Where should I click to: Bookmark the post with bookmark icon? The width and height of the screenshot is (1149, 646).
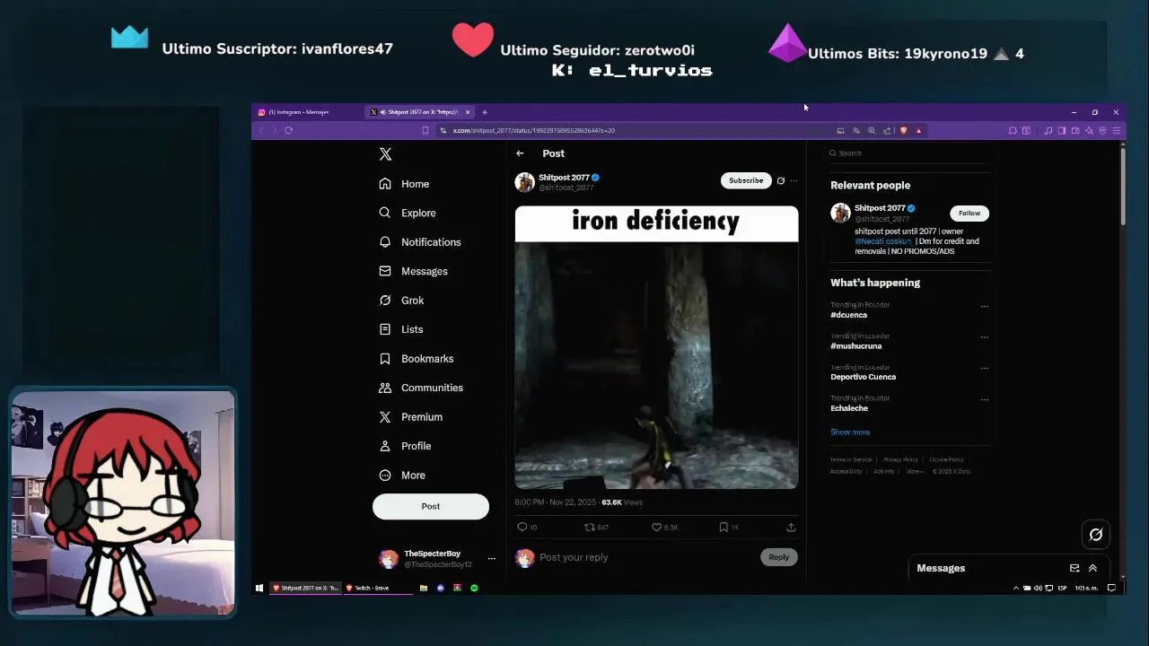coord(724,528)
